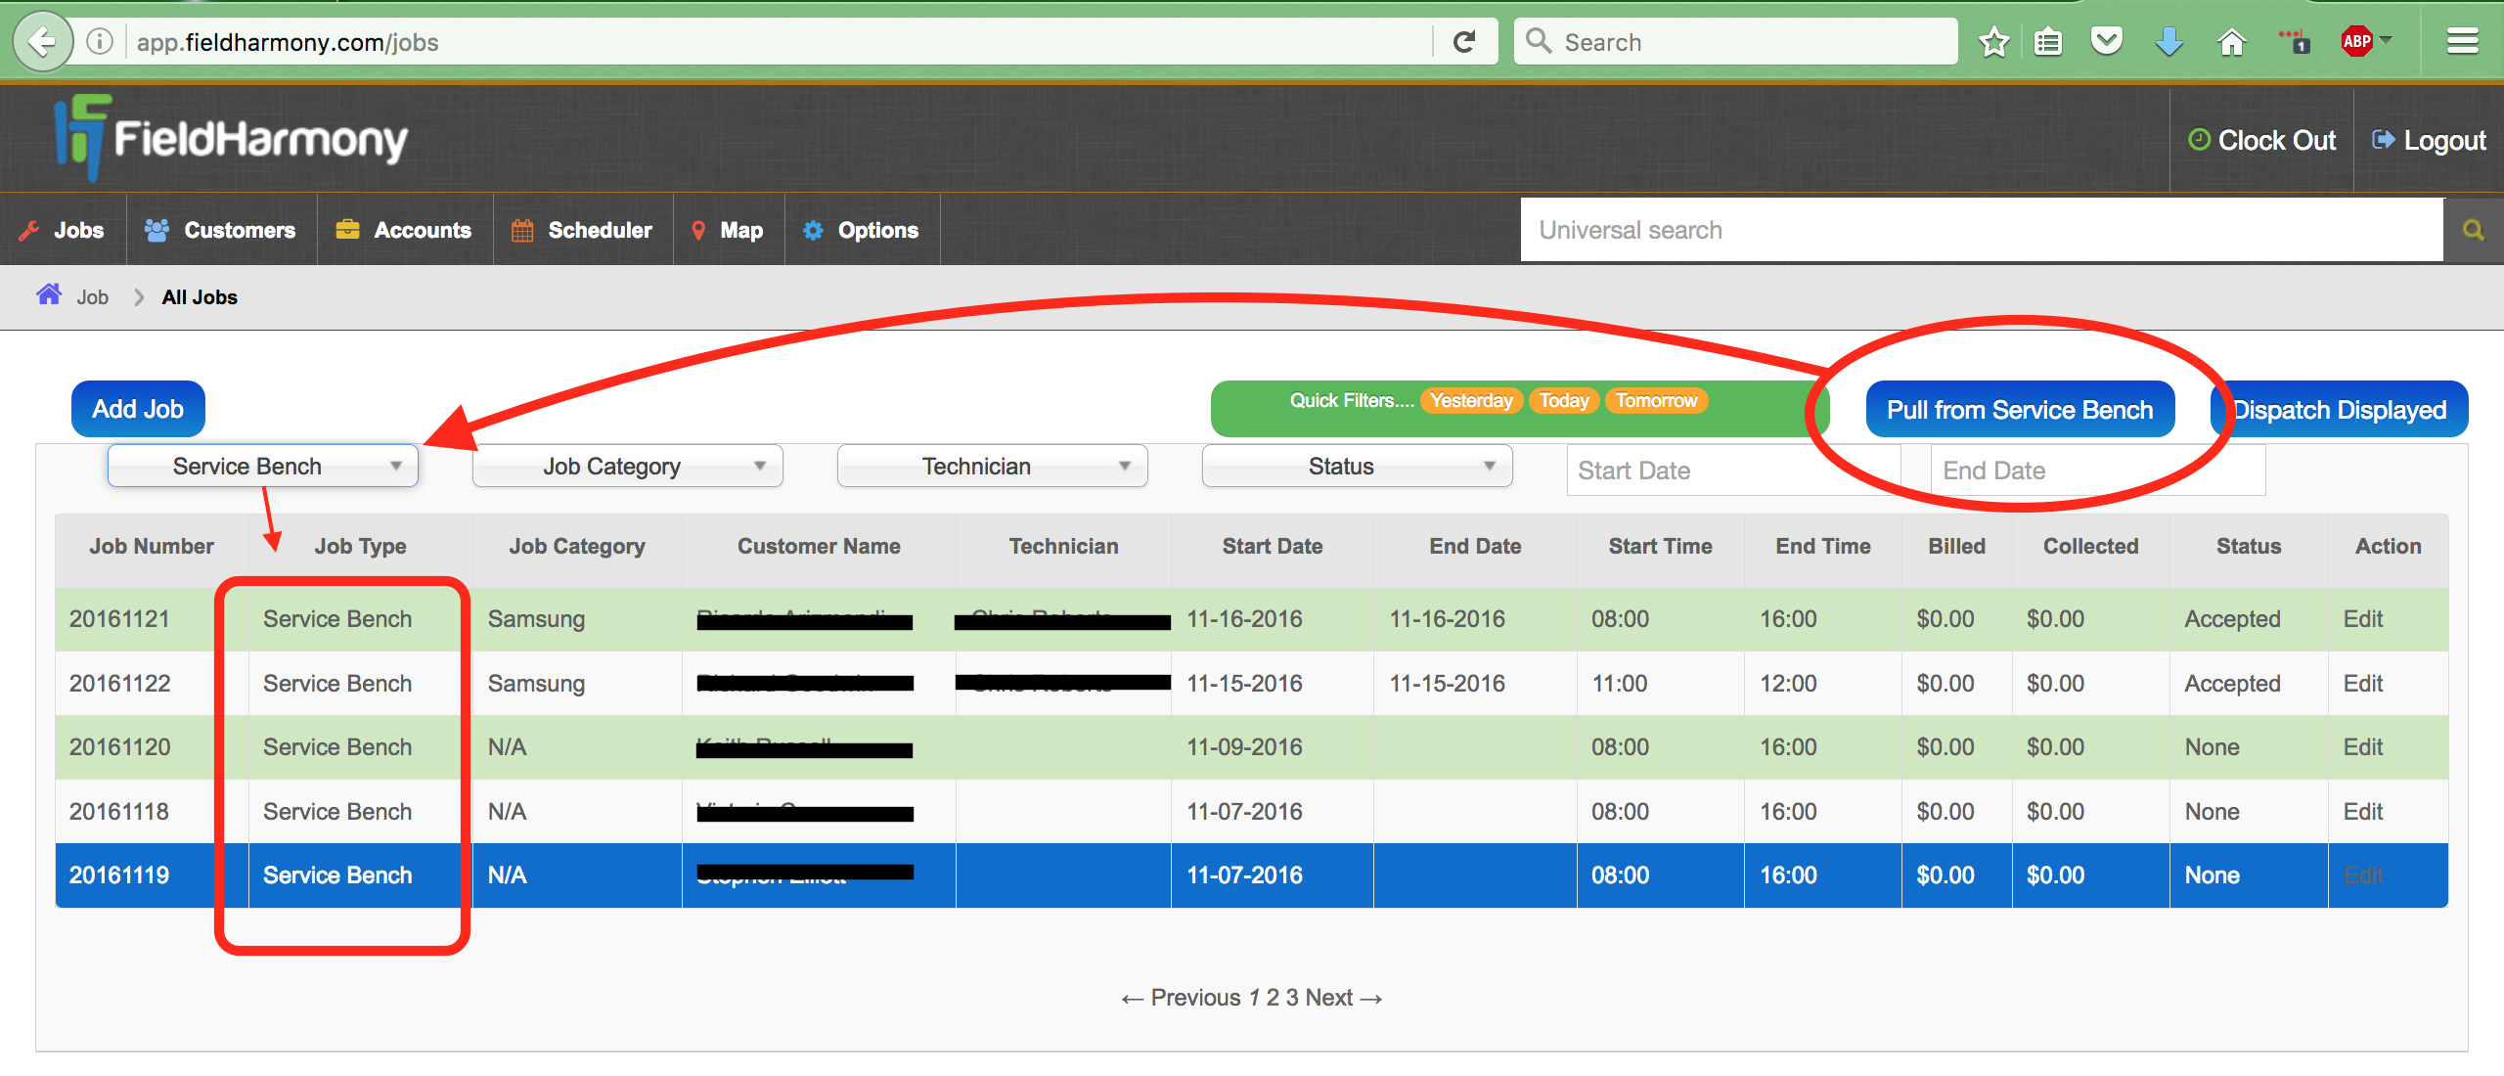Open the Technician filter dropdown
2504x1076 pixels.
click(990, 466)
